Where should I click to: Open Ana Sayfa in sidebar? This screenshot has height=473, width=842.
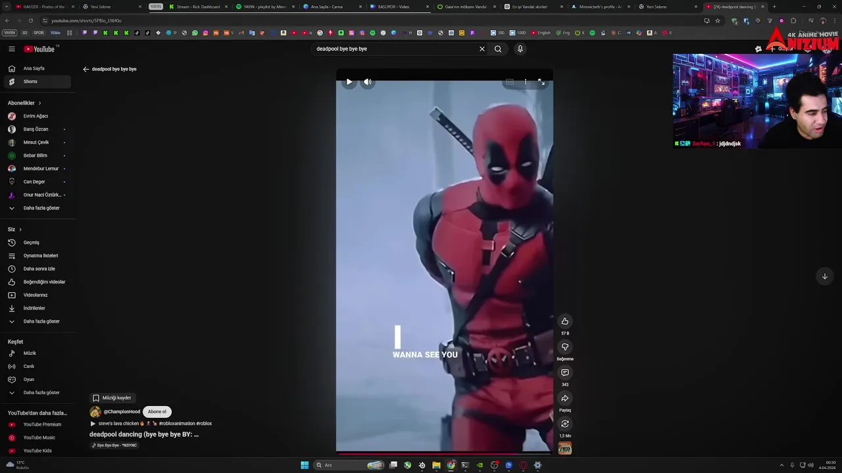click(x=37, y=68)
